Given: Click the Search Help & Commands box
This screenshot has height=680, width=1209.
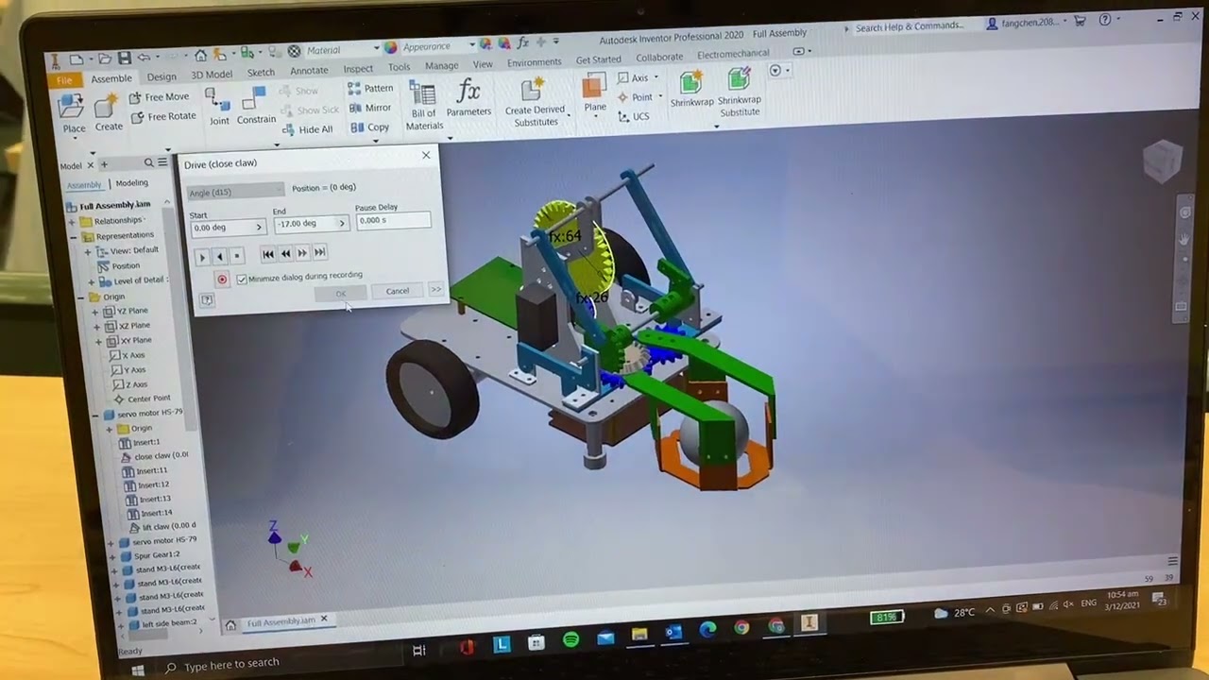Looking at the screenshot, I should [910, 27].
